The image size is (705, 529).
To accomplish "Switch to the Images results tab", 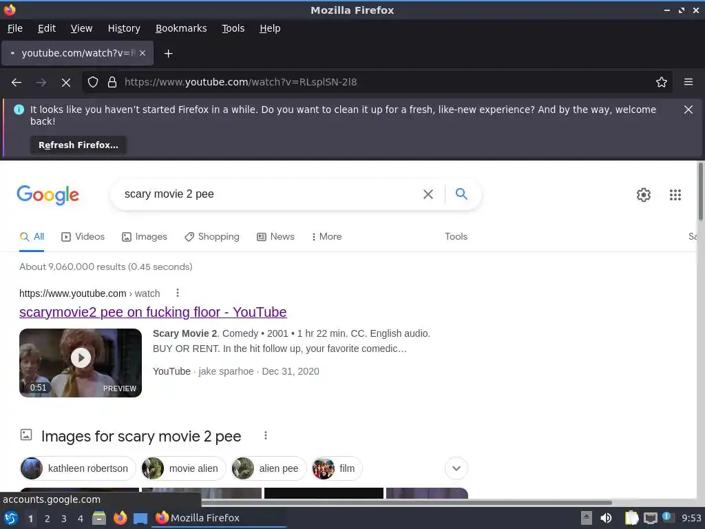I will [145, 237].
